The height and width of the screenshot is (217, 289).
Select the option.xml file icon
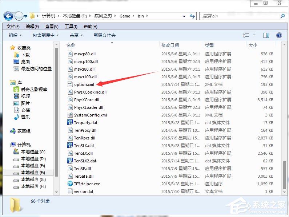point(70,84)
